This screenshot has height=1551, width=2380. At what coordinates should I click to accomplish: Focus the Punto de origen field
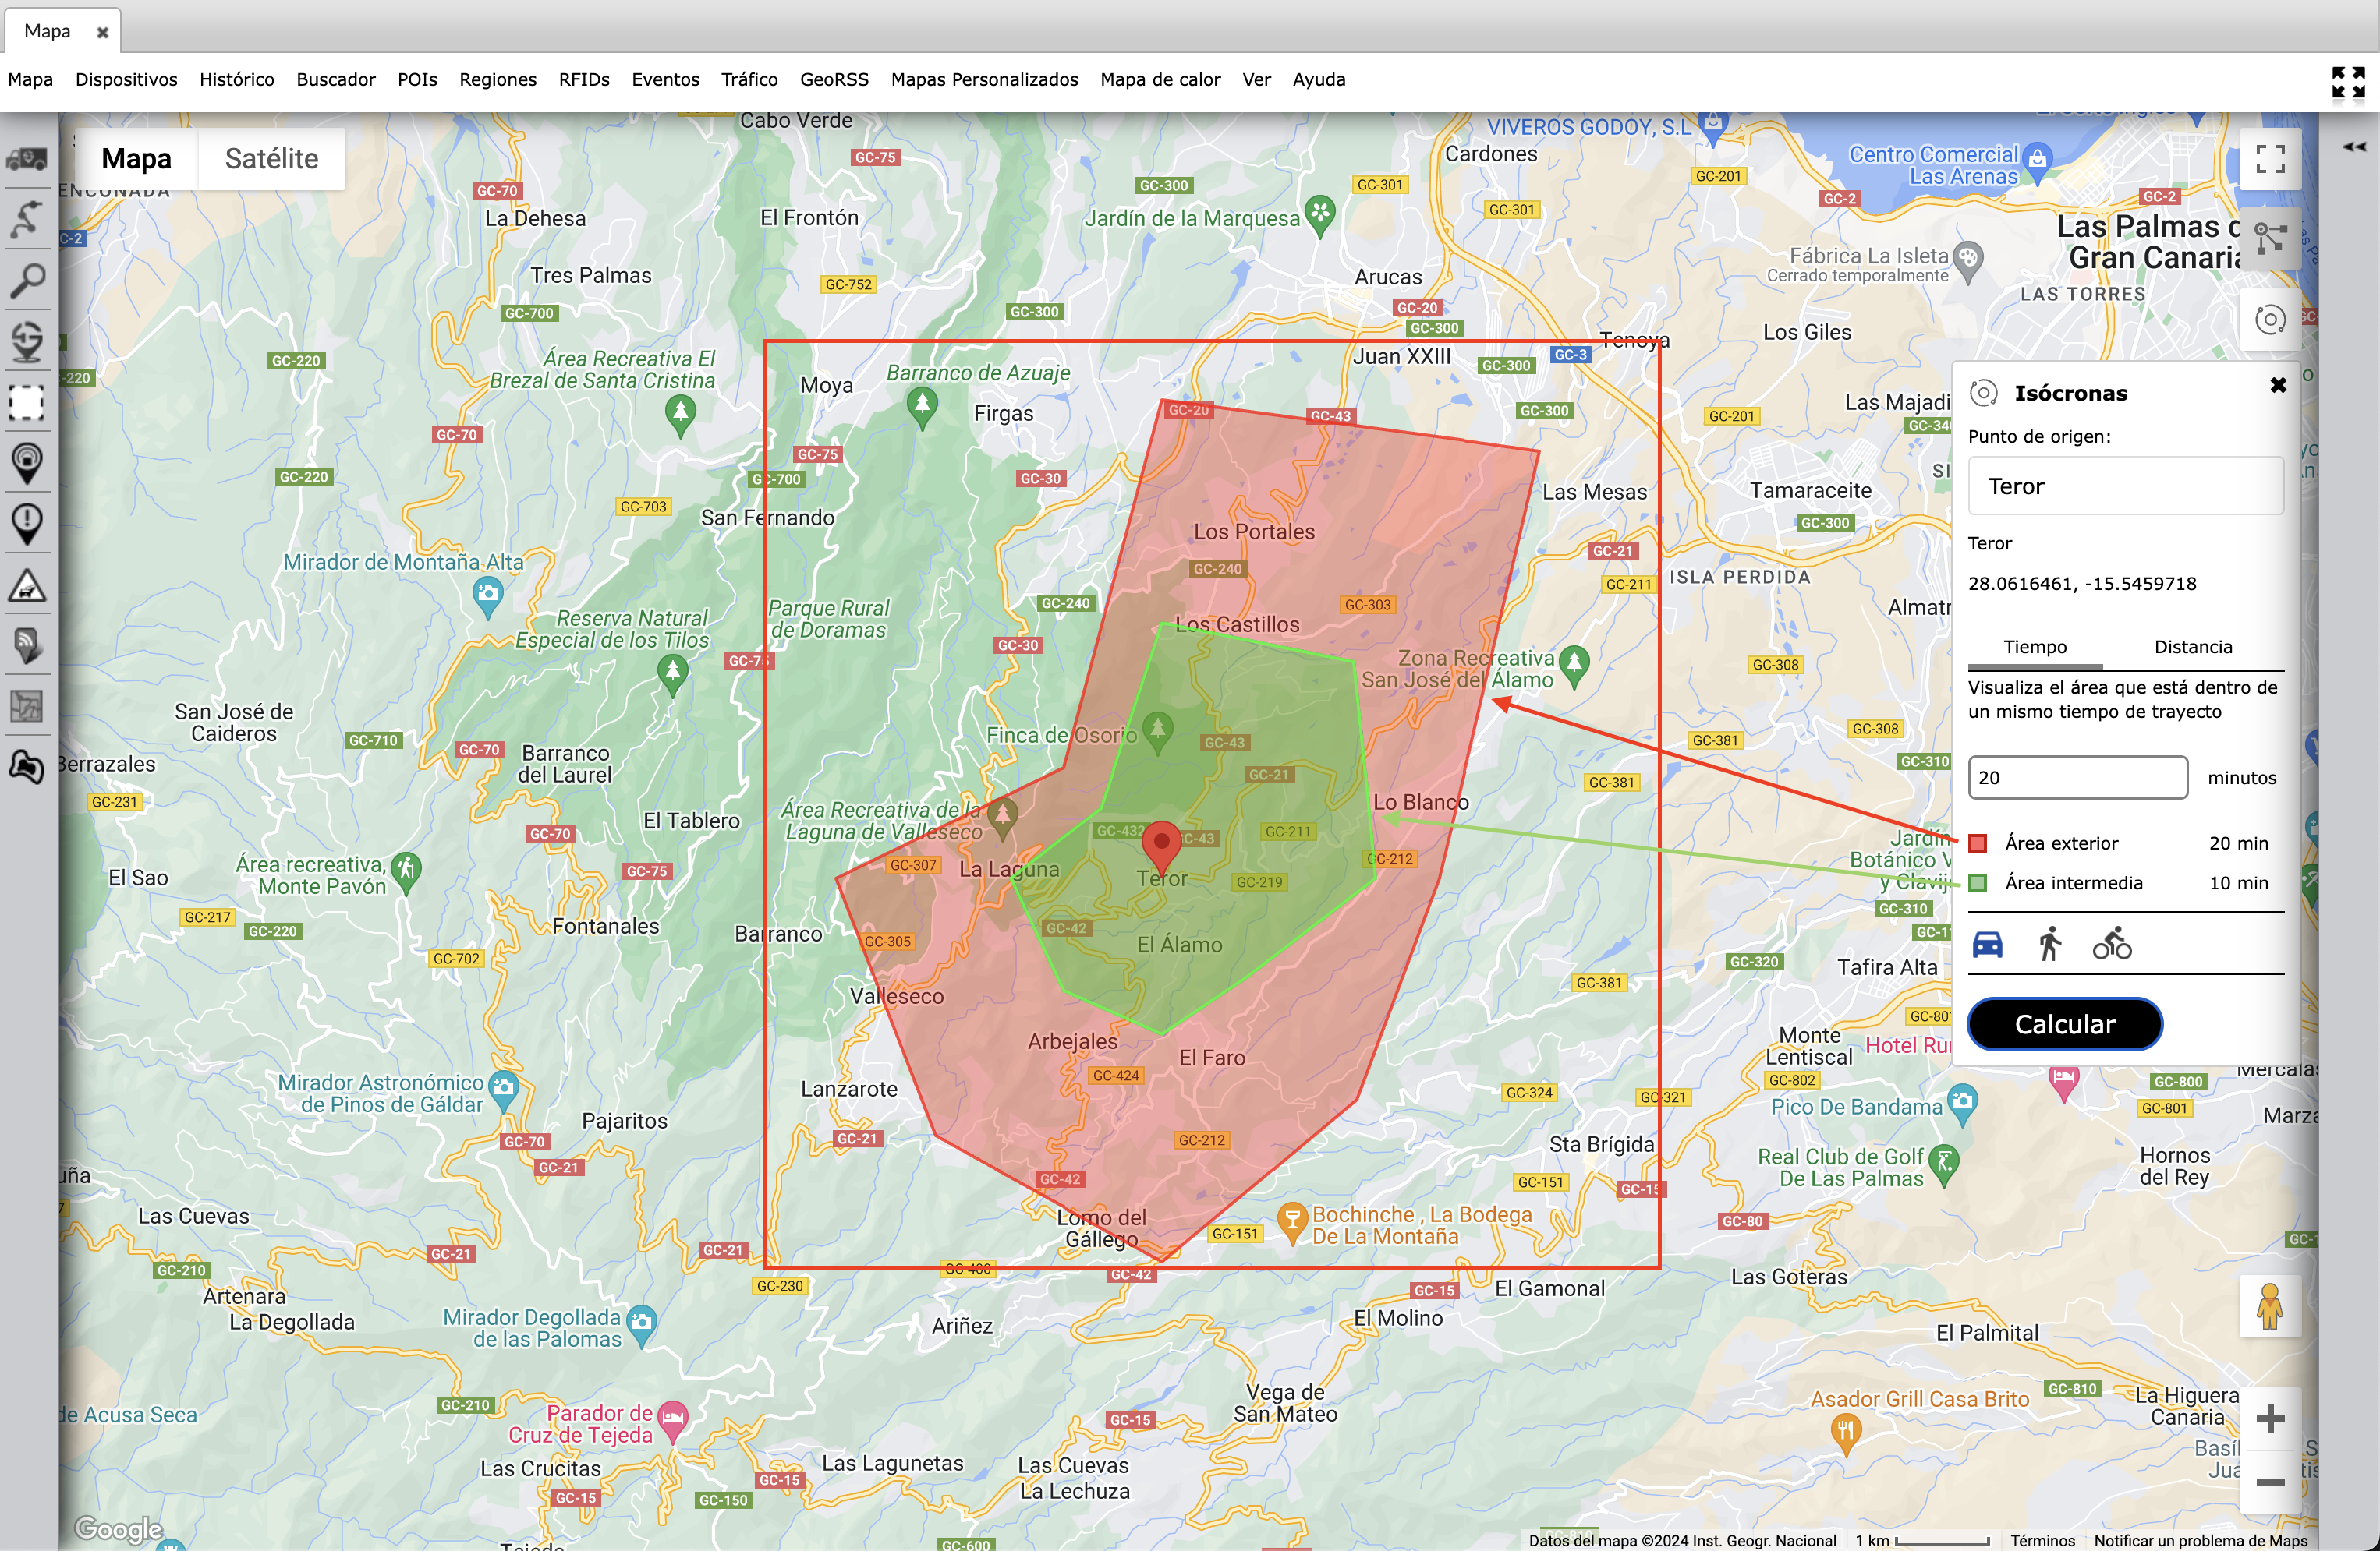2125,486
